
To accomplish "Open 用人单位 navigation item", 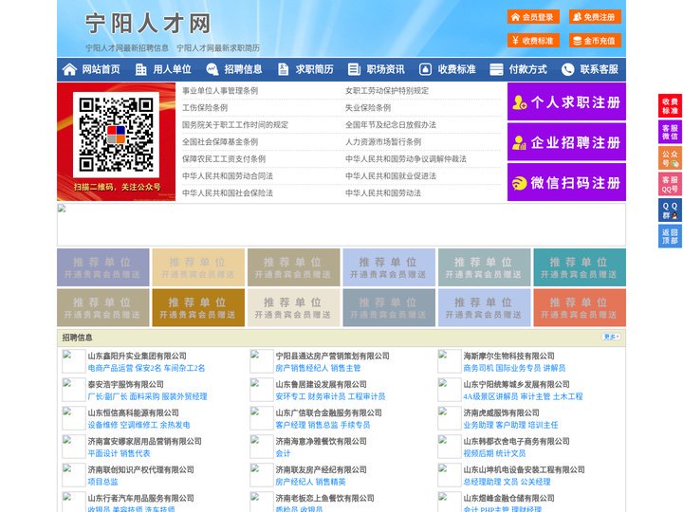I will (172, 69).
